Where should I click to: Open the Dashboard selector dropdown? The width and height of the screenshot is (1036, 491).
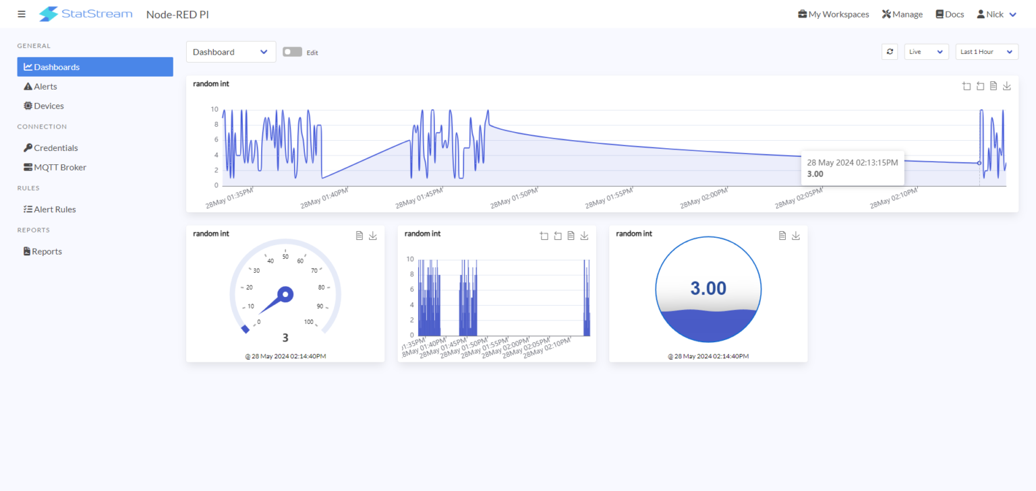coord(231,52)
